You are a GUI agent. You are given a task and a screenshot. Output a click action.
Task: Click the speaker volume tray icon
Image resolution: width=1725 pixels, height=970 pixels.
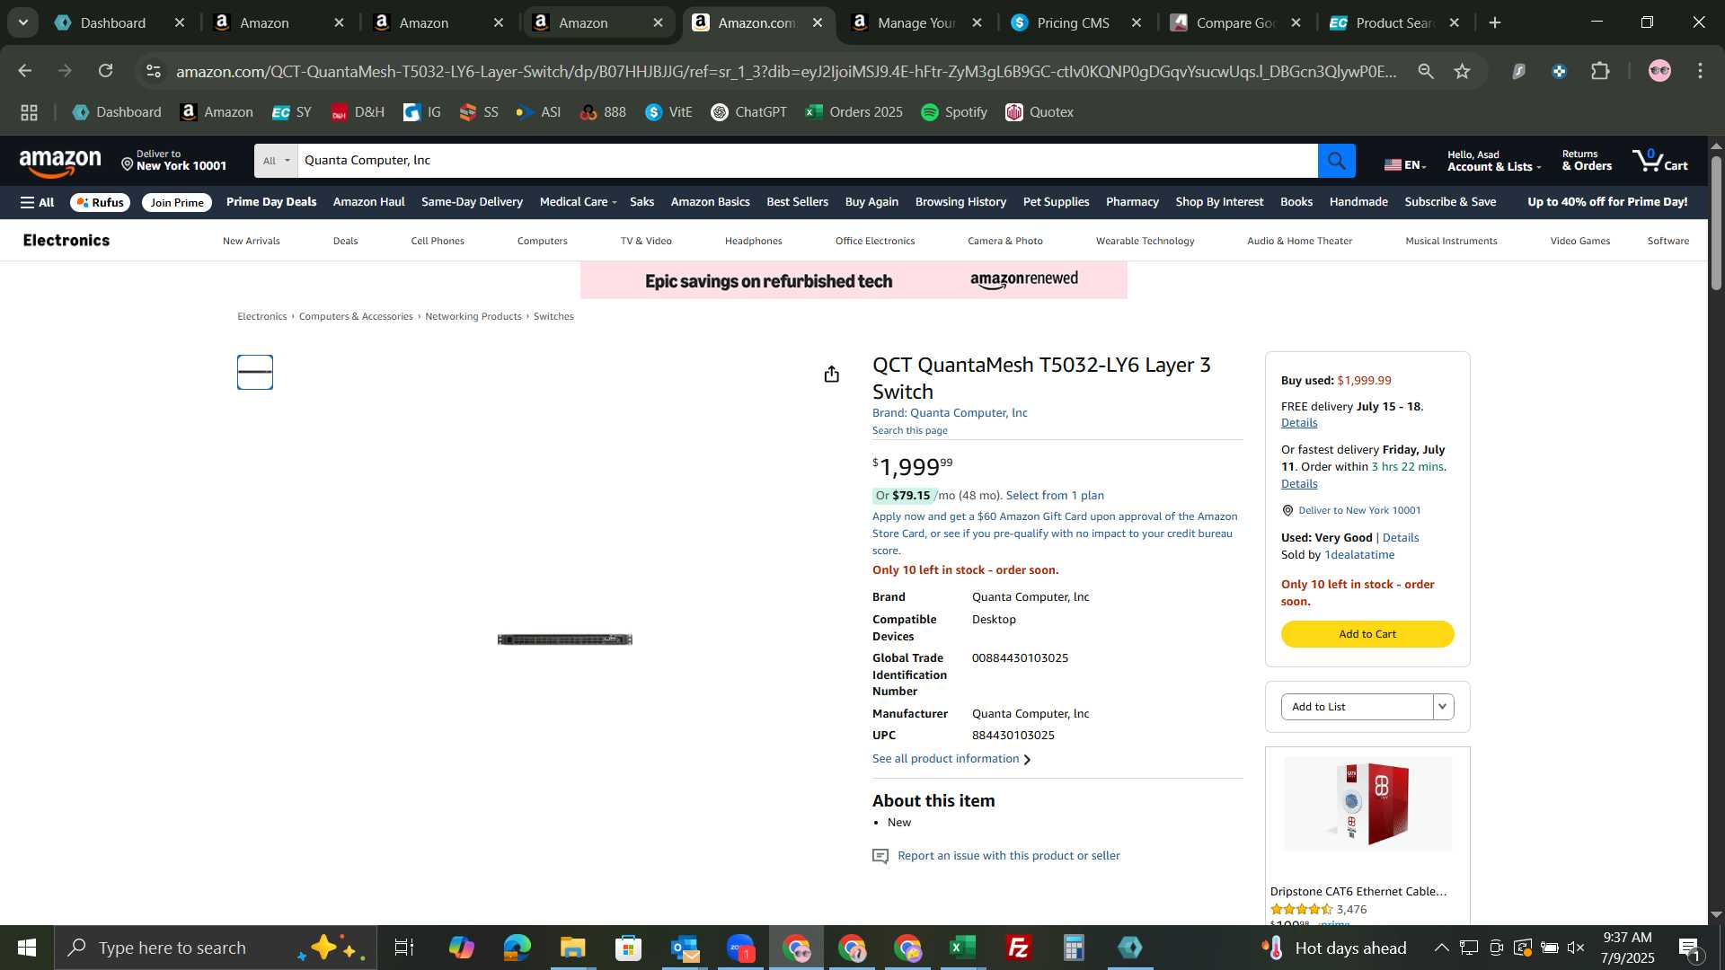(1576, 948)
